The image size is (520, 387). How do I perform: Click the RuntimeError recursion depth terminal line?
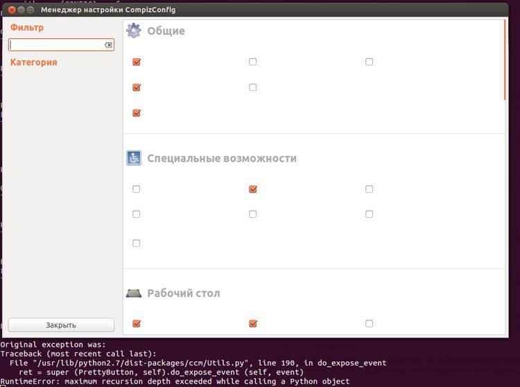175,381
